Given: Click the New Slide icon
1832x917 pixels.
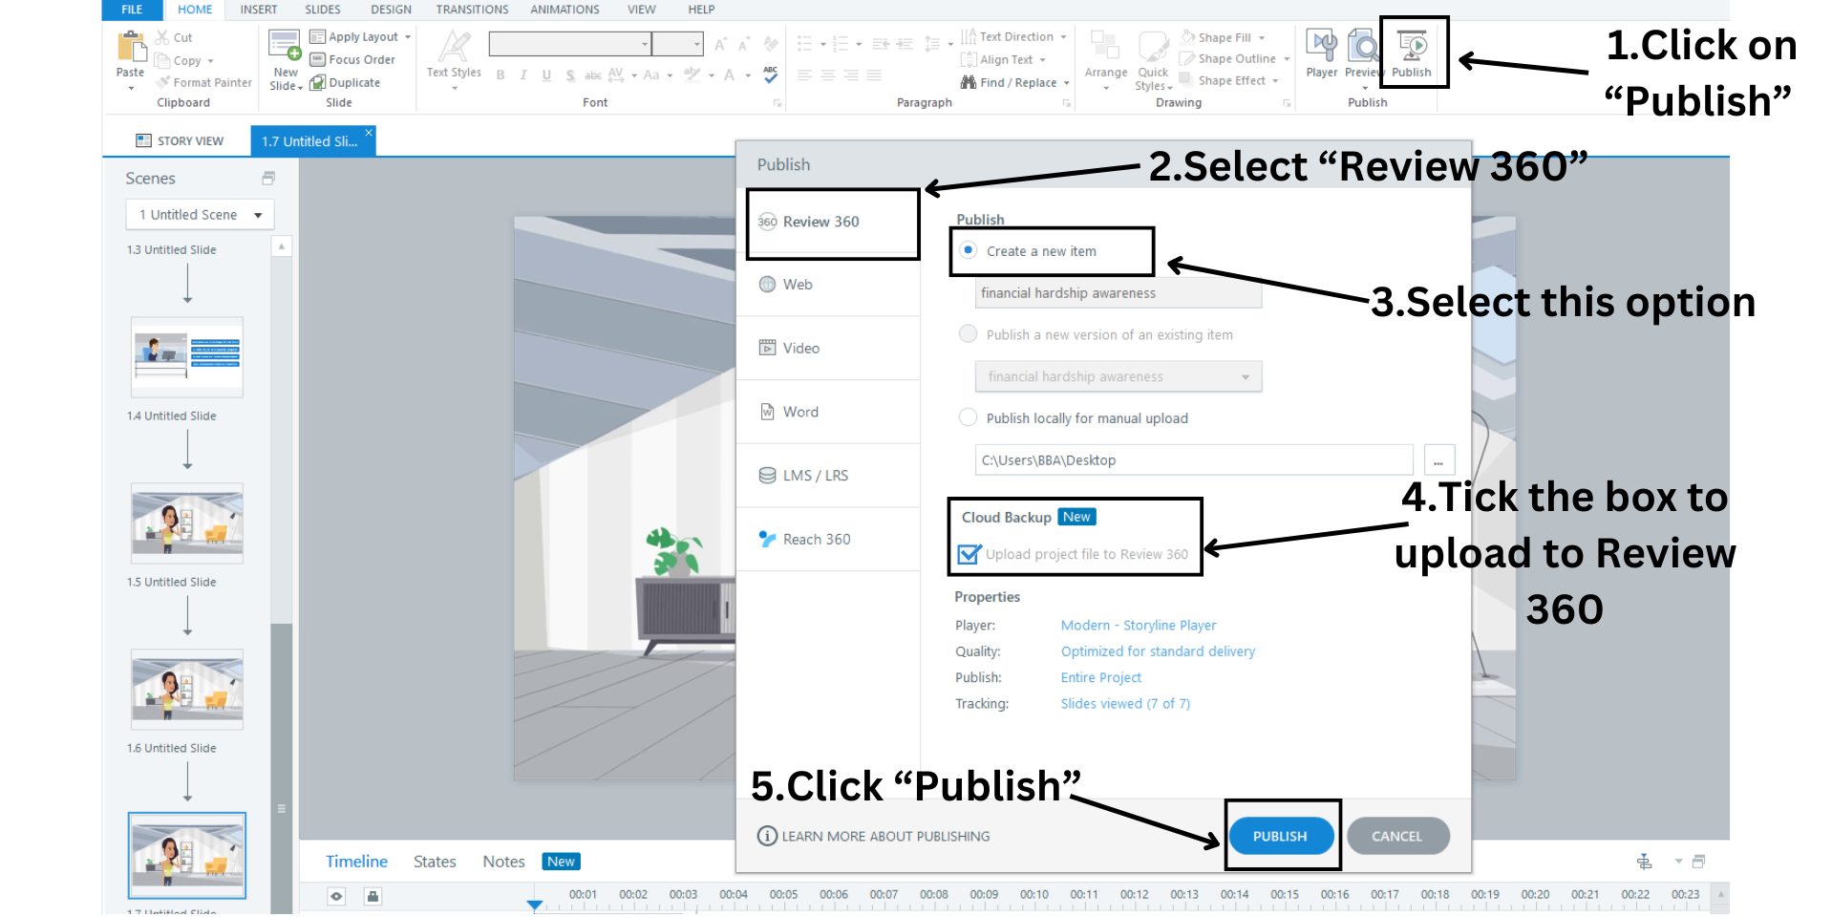Looking at the screenshot, I should tap(285, 46).
